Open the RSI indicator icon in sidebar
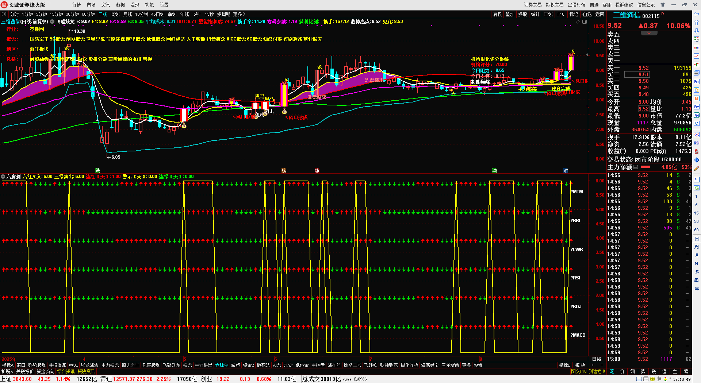The height and width of the screenshot is (383, 701). point(697,143)
